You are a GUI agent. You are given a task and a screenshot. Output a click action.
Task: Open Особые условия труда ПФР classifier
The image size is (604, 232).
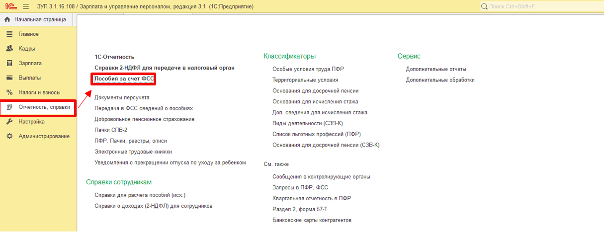308,69
